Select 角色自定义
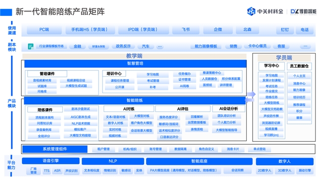Viewport: 322px width, 180px height. 206,149
